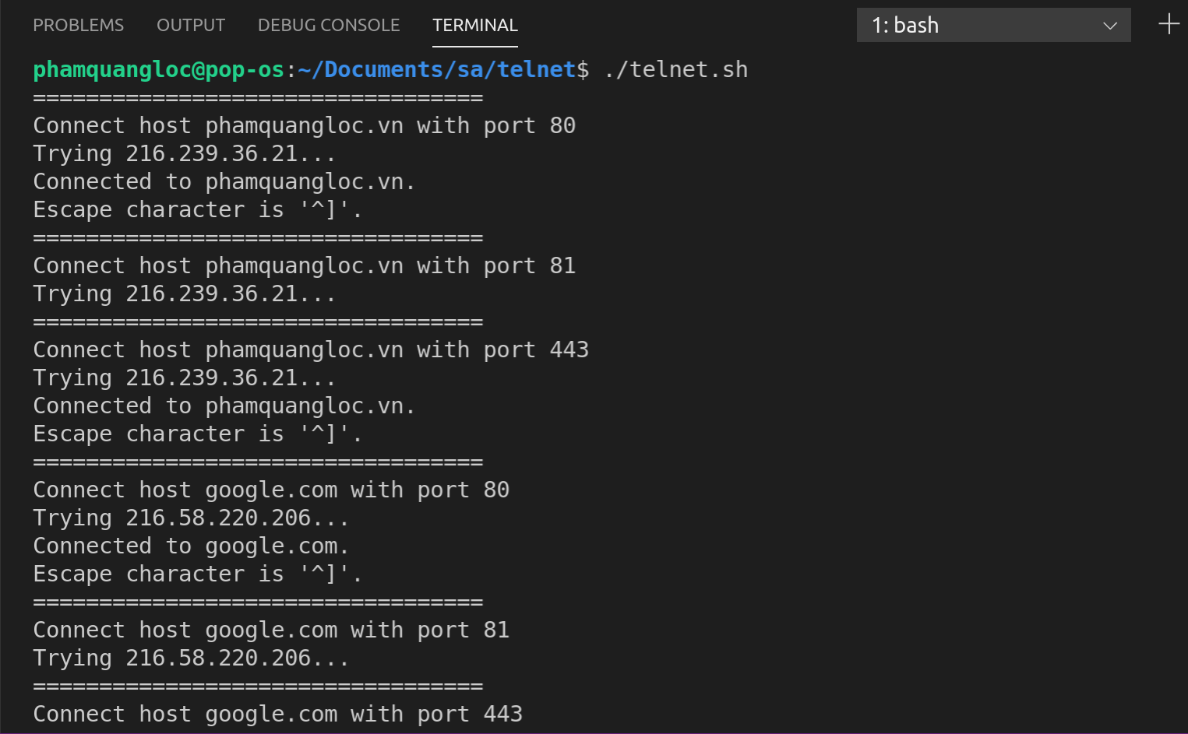Click google.com in the port 443 connect line

click(x=271, y=714)
